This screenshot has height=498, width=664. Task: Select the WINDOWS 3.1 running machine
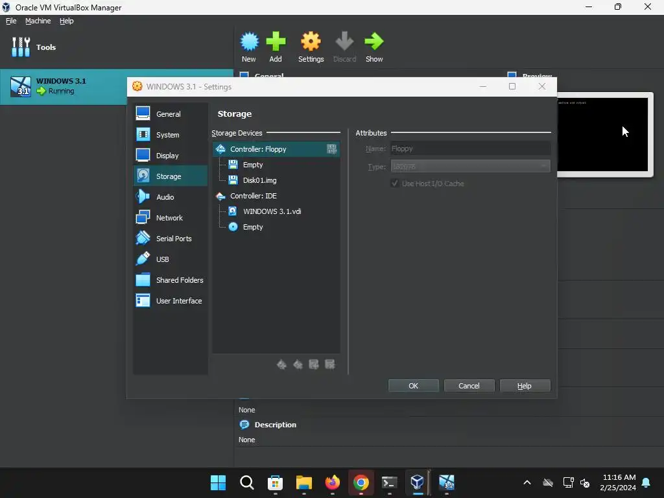pyautogui.click(x=117, y=86)
